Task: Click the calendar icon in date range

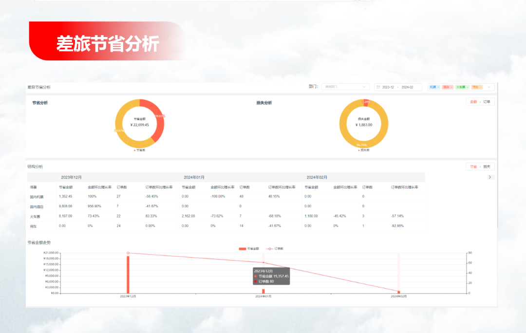Action: (x=378, y=87)
